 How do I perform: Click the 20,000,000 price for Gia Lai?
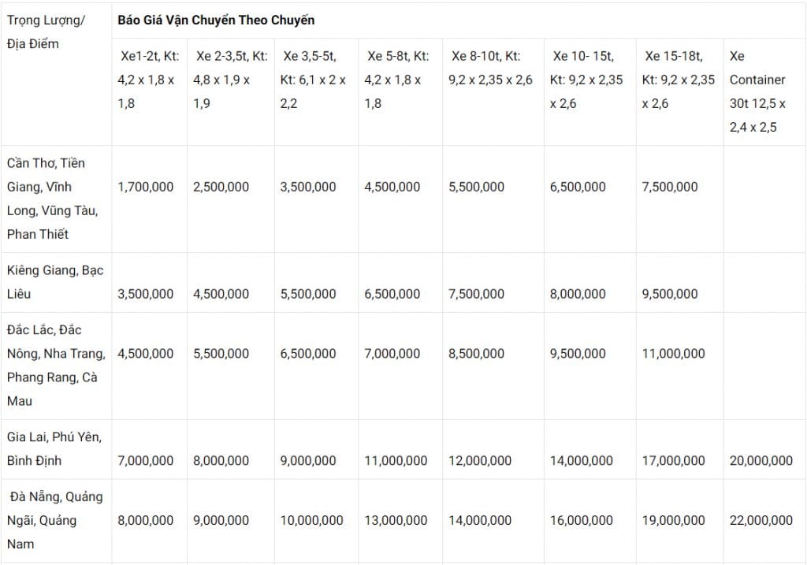click(x=761, y=460)
